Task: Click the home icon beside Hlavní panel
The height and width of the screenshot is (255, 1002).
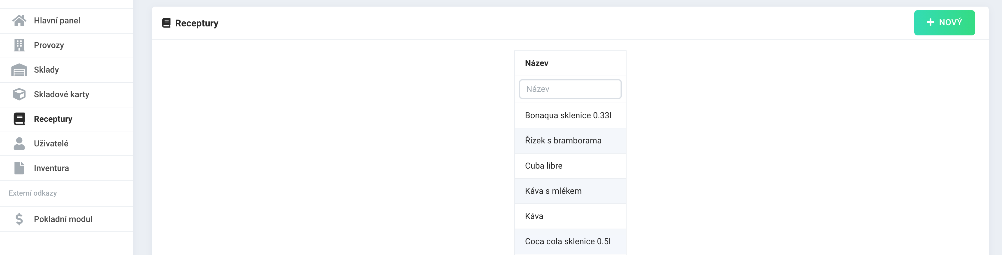Action: (x=19, y=21)
